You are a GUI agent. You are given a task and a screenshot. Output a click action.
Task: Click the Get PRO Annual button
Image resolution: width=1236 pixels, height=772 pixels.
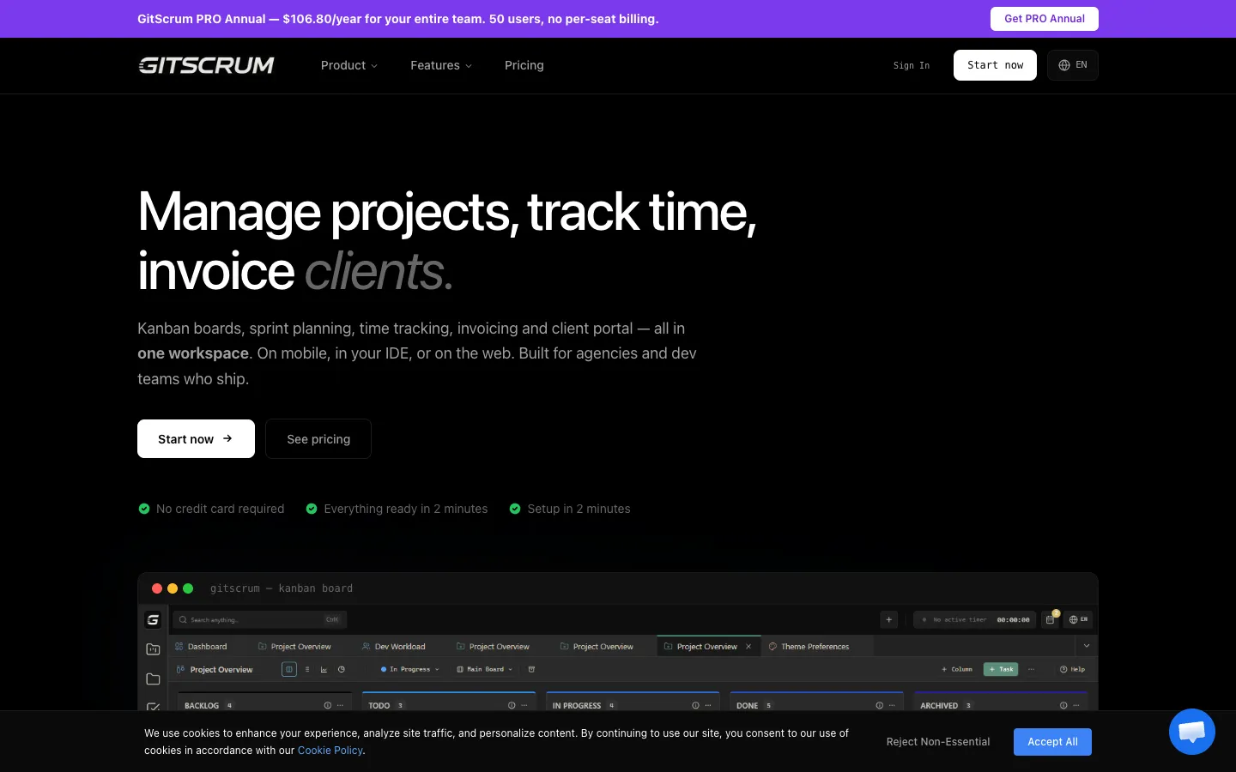[1045, 19]
